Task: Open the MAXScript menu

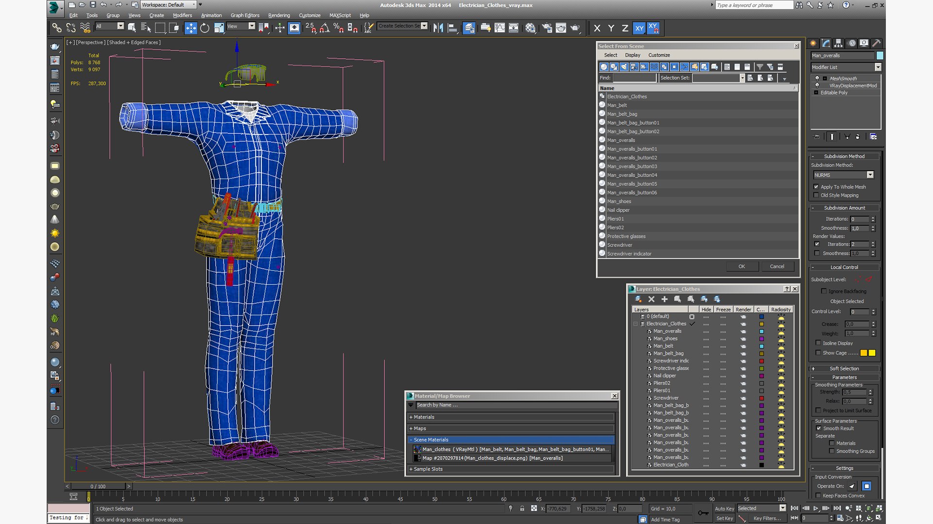Action: click(x=340, y=16)
